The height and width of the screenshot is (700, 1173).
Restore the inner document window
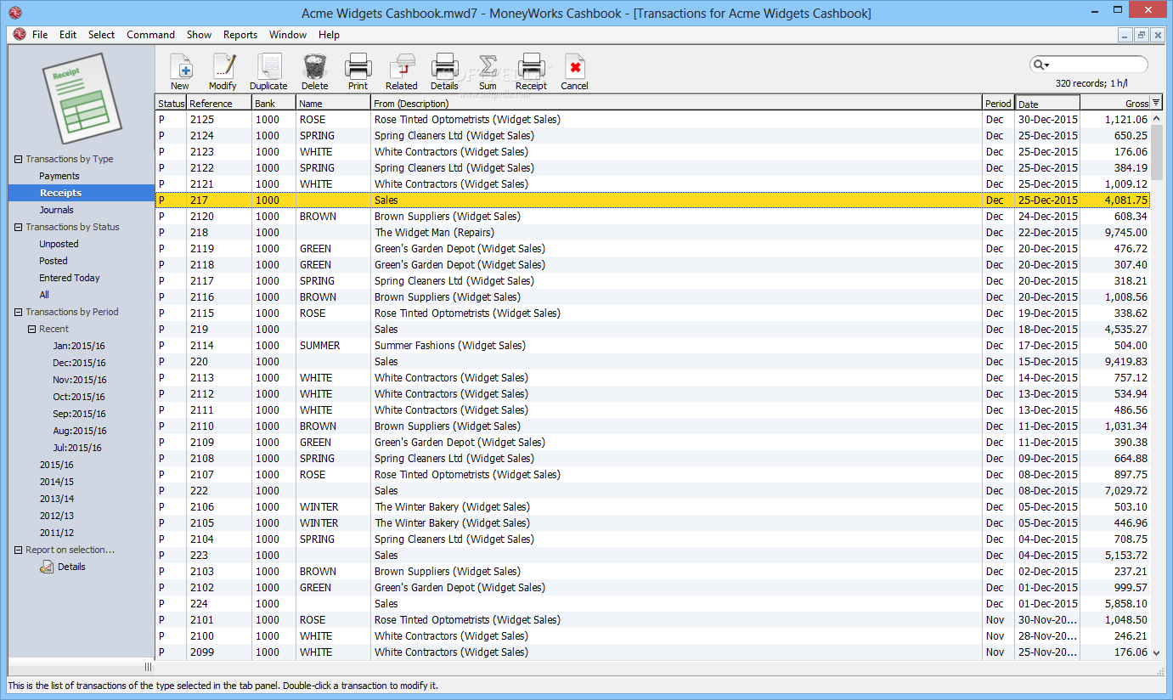(1142, 35)
